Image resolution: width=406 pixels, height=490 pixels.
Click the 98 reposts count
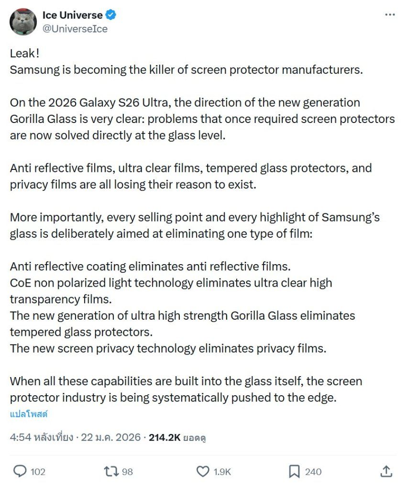127,472
